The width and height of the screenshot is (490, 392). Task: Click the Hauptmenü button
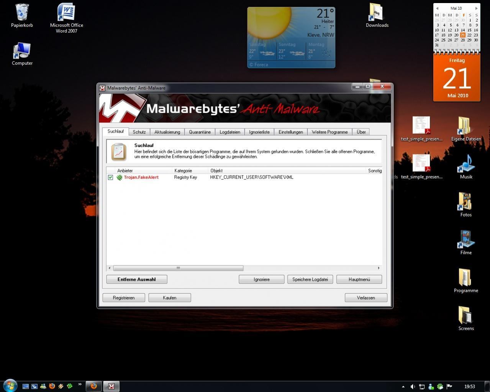coord(359,279)
